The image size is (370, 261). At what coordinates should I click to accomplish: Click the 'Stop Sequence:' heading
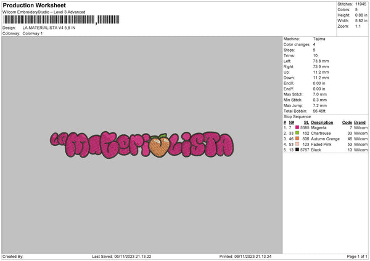(298, 117)
